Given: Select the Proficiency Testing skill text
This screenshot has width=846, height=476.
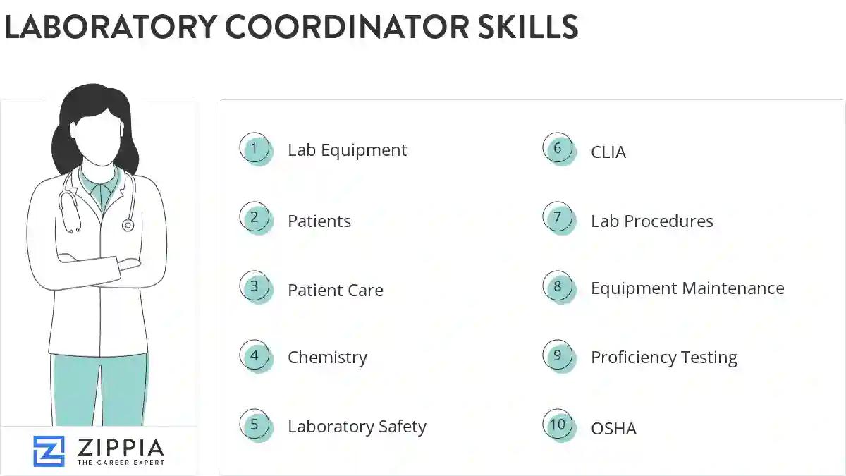Looking at the screenshot, I should pos(663,358).
